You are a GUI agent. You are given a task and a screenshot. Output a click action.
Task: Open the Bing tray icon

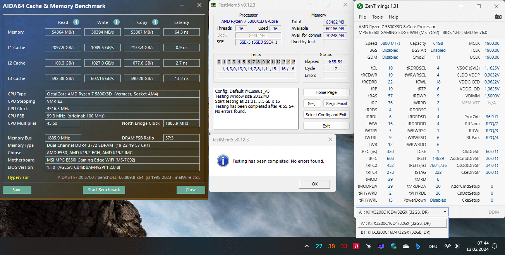(x=418, y=246)
